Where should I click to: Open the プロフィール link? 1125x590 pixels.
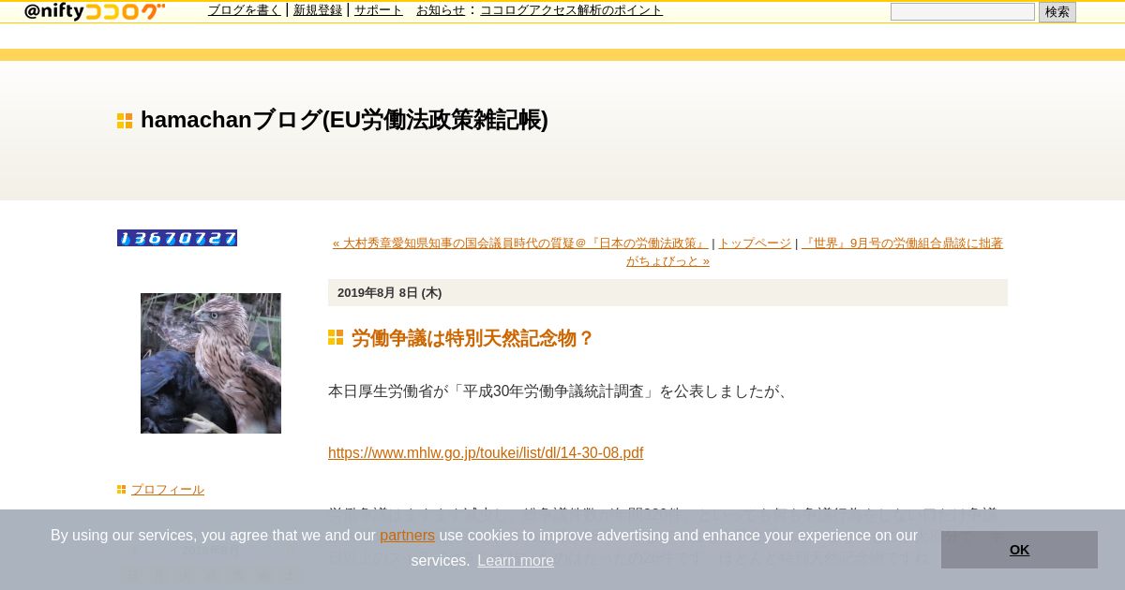168,490
